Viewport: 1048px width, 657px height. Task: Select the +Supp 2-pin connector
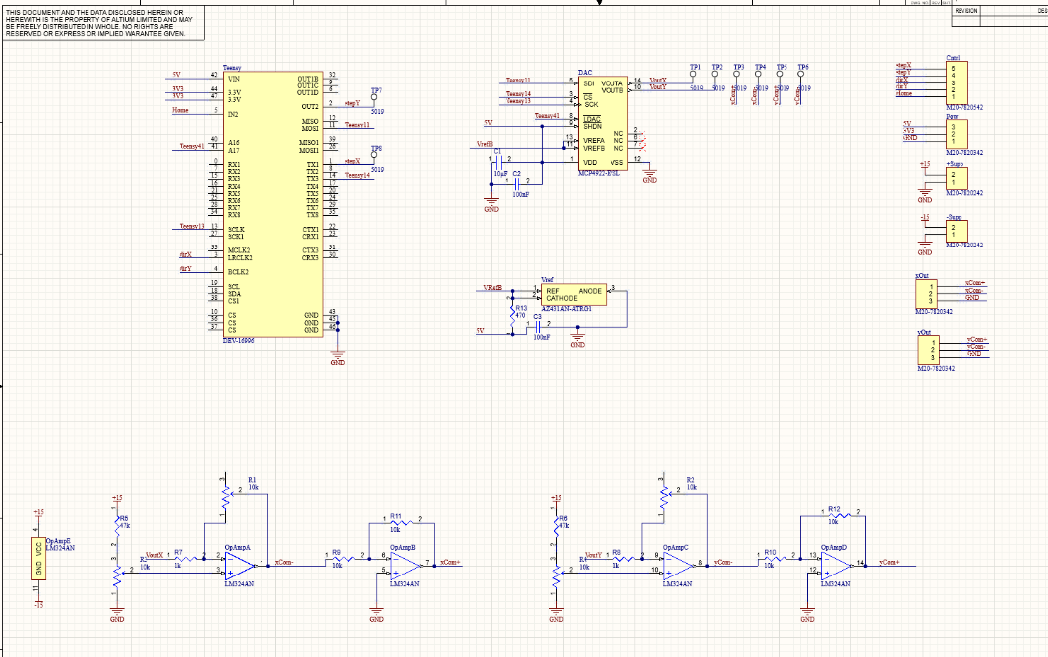(955, 177)
